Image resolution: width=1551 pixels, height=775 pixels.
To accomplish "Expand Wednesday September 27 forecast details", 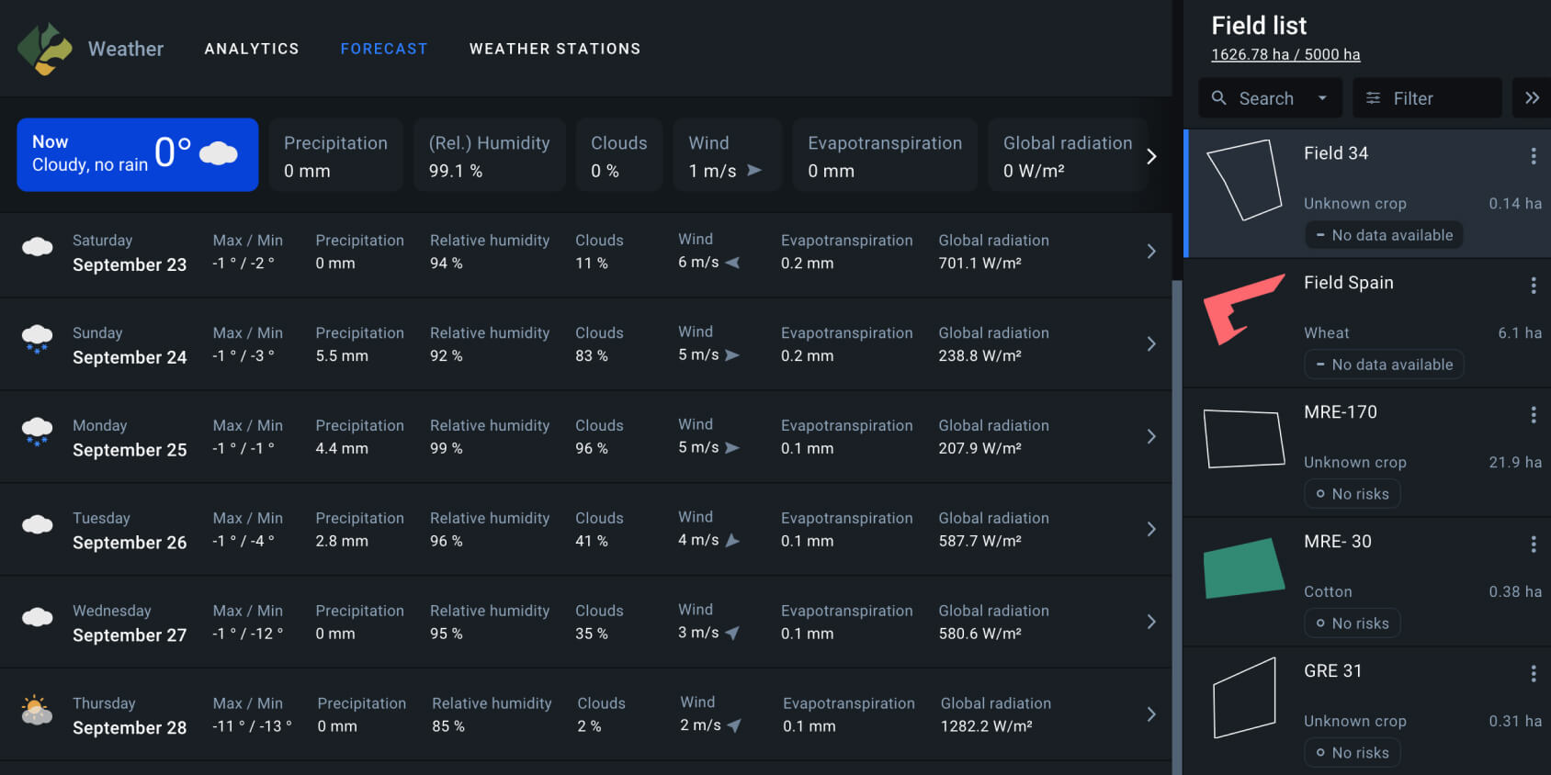I will pos(1150,623).
